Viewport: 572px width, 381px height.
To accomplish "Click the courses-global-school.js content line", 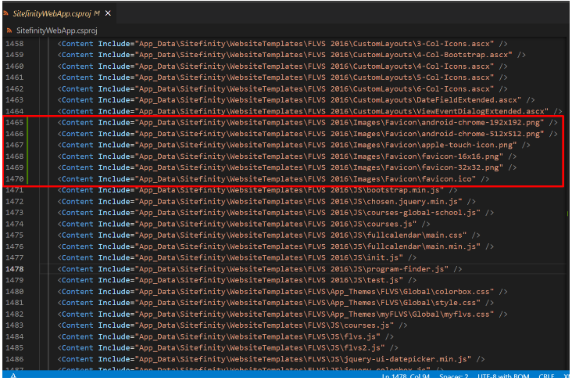I will pyautogui.click(x=276, y=213).
